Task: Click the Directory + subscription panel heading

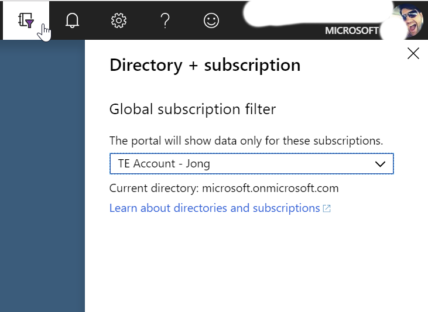Action: pyautogui.click(x=205, y=65)
